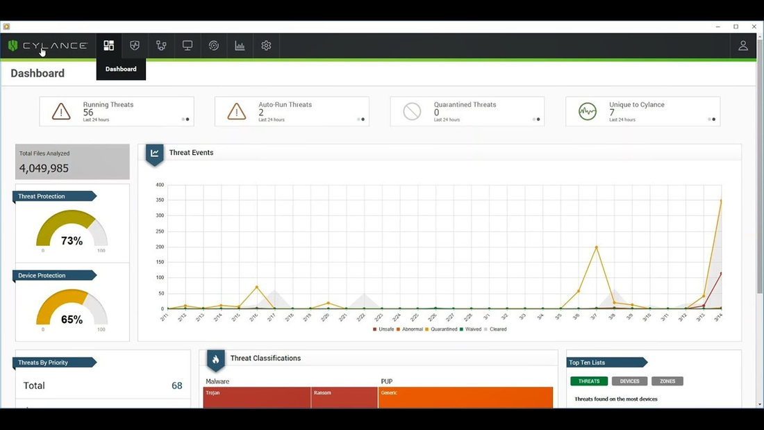
Task: Click the Dashboard tooltip label
Action: (x=121, y=69)
